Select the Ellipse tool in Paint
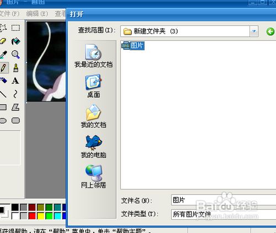Viewport: 276px width, 233px height. (x=3, y=120)
